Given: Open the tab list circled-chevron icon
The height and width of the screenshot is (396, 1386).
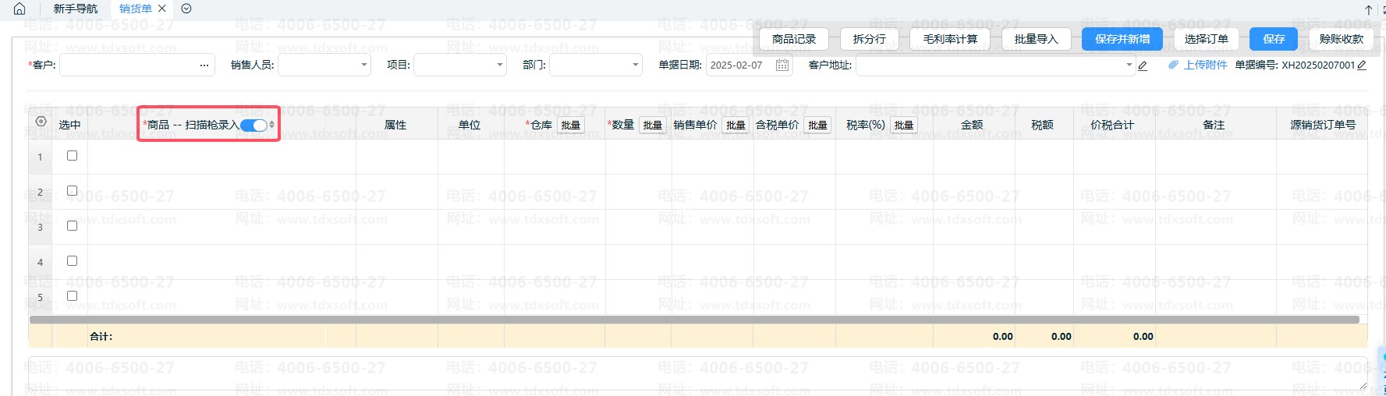Looking at the screenshot, I should pos(186,9).
